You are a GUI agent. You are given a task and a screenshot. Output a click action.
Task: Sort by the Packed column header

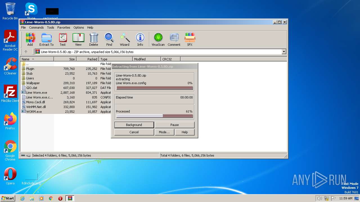click(x=87, y=59)
